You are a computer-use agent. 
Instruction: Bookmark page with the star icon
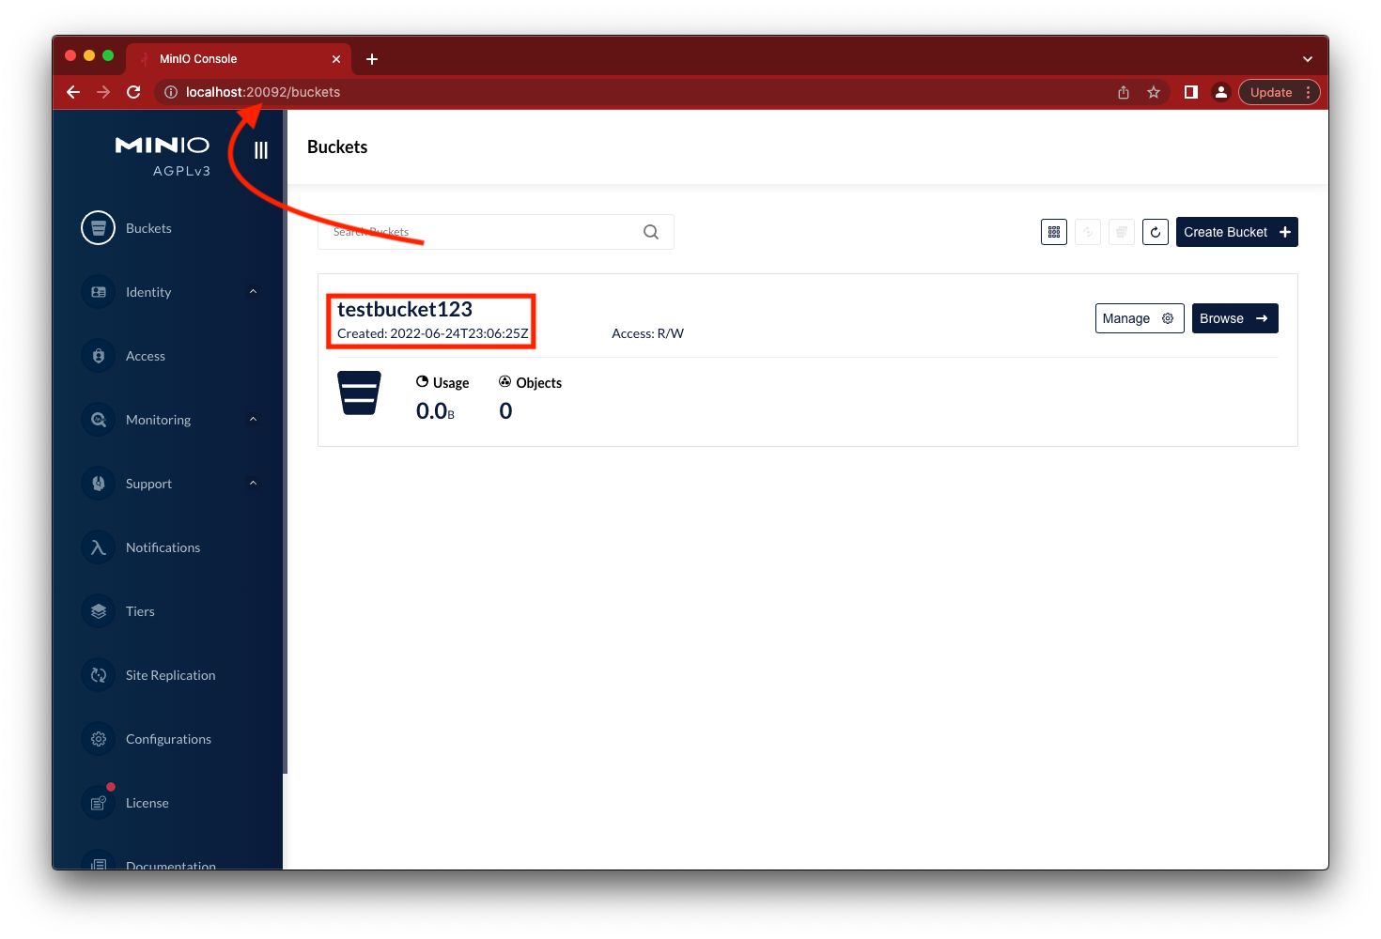point(1154,92)
